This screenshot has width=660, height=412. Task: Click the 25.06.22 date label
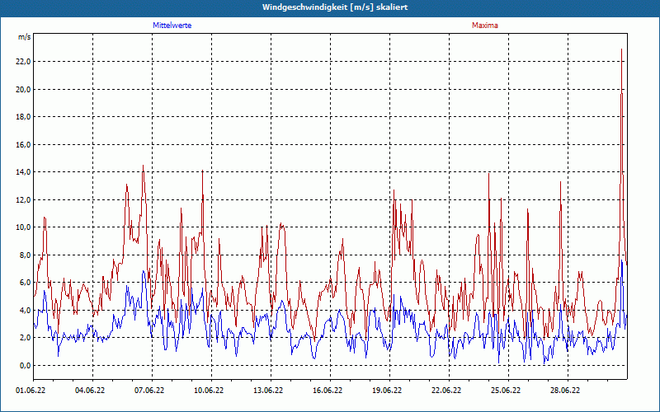click(506, 391)
